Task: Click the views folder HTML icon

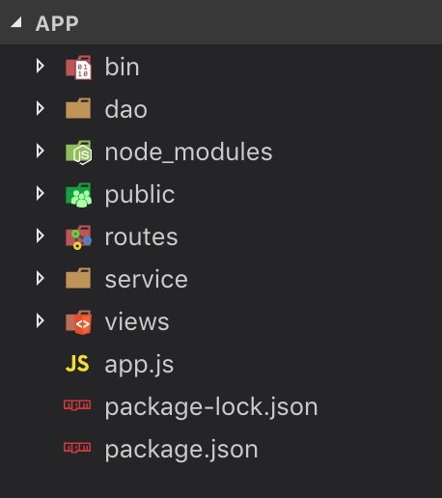Action: coord(78,322)
